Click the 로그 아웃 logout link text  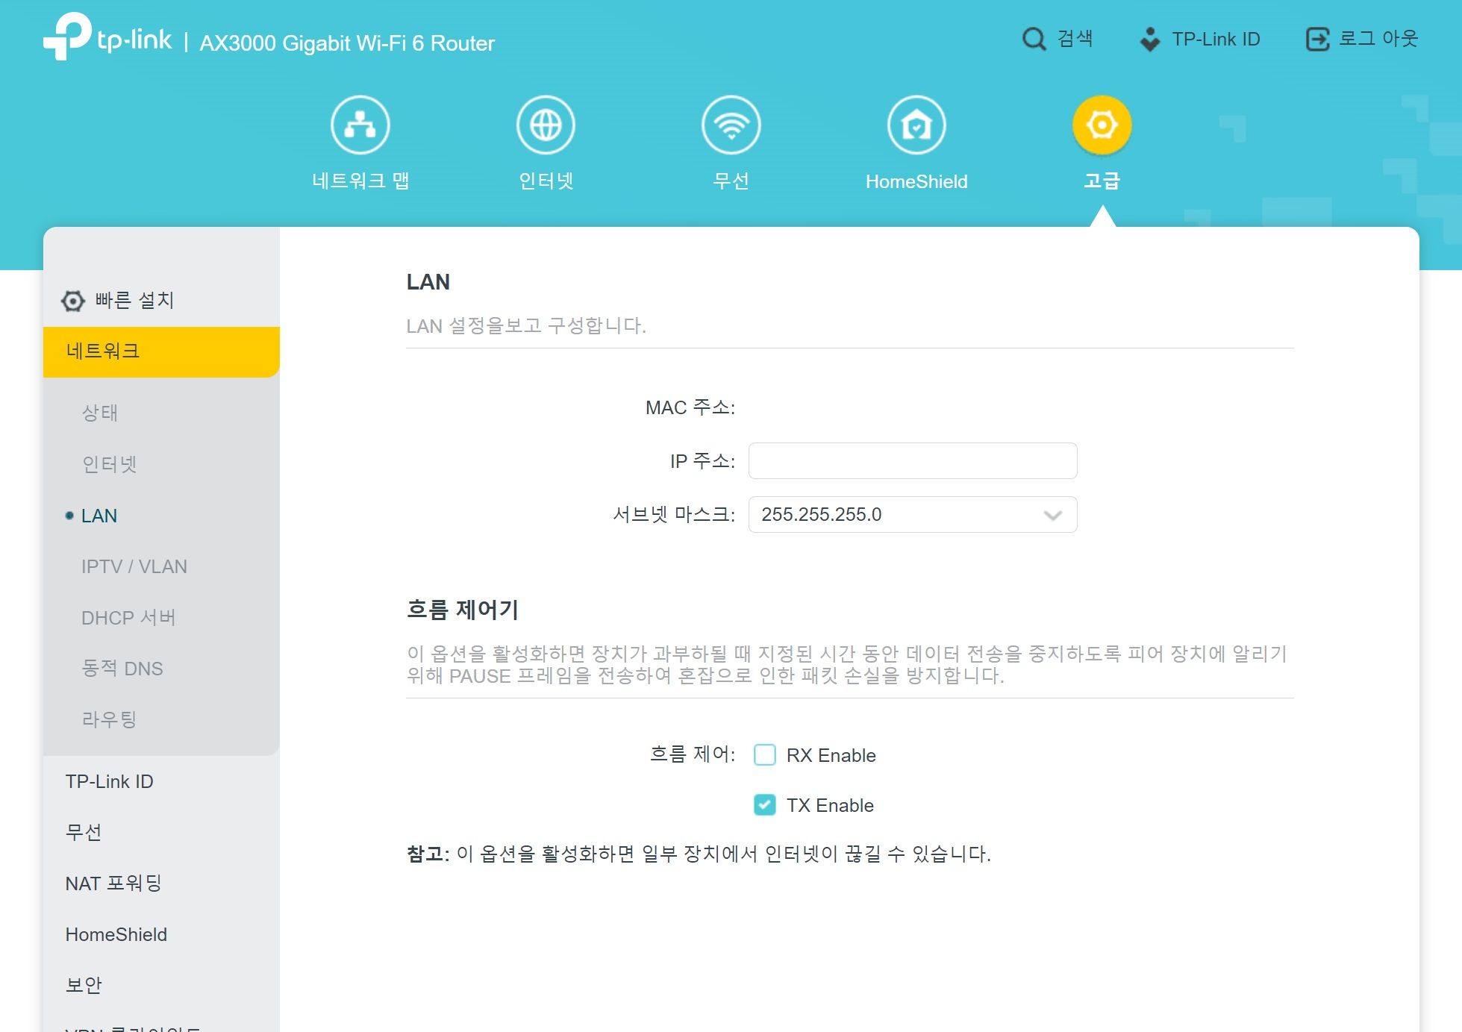[x=1378, y=39]
